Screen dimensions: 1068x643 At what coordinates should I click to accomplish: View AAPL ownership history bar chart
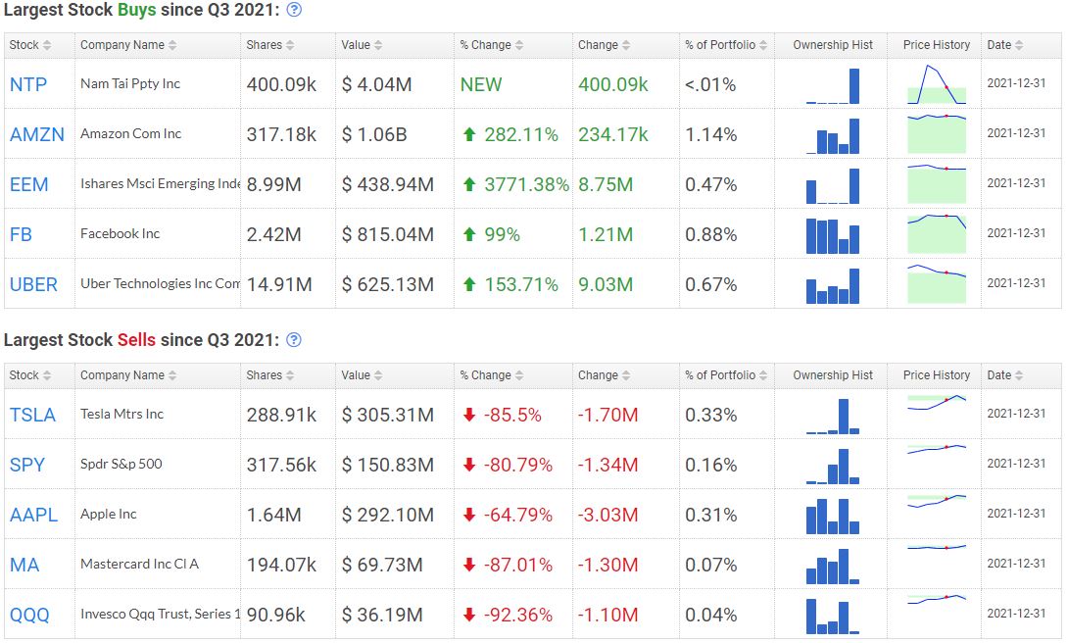click(832, 517)
